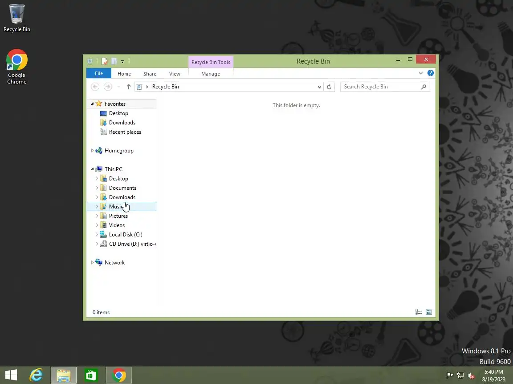Select Homegroup in navigation pane
This screenshot has height=384, width=513.
click(119, 151)
